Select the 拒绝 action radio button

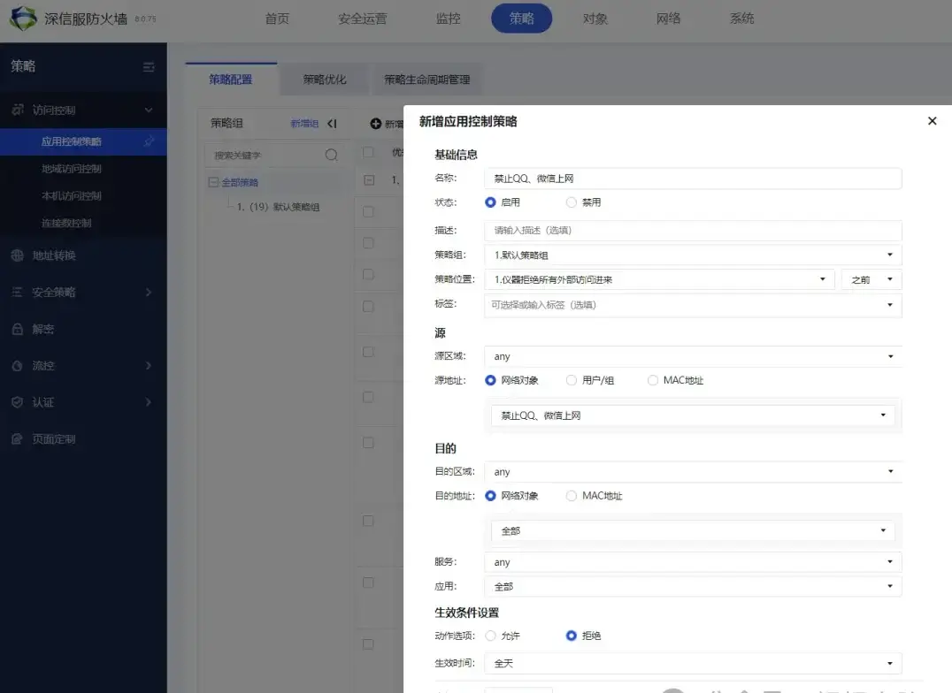572,636
